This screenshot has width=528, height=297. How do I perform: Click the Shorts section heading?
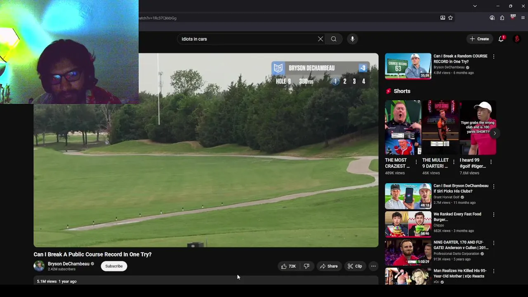(x=402, y=91)
